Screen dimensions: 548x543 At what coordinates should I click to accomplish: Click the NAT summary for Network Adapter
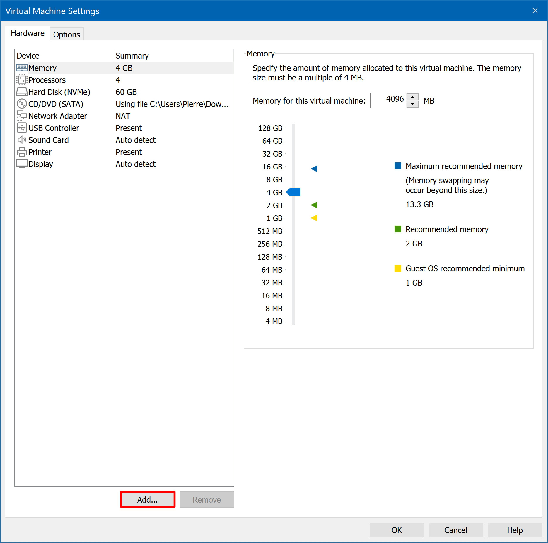[x=123, y=116]
